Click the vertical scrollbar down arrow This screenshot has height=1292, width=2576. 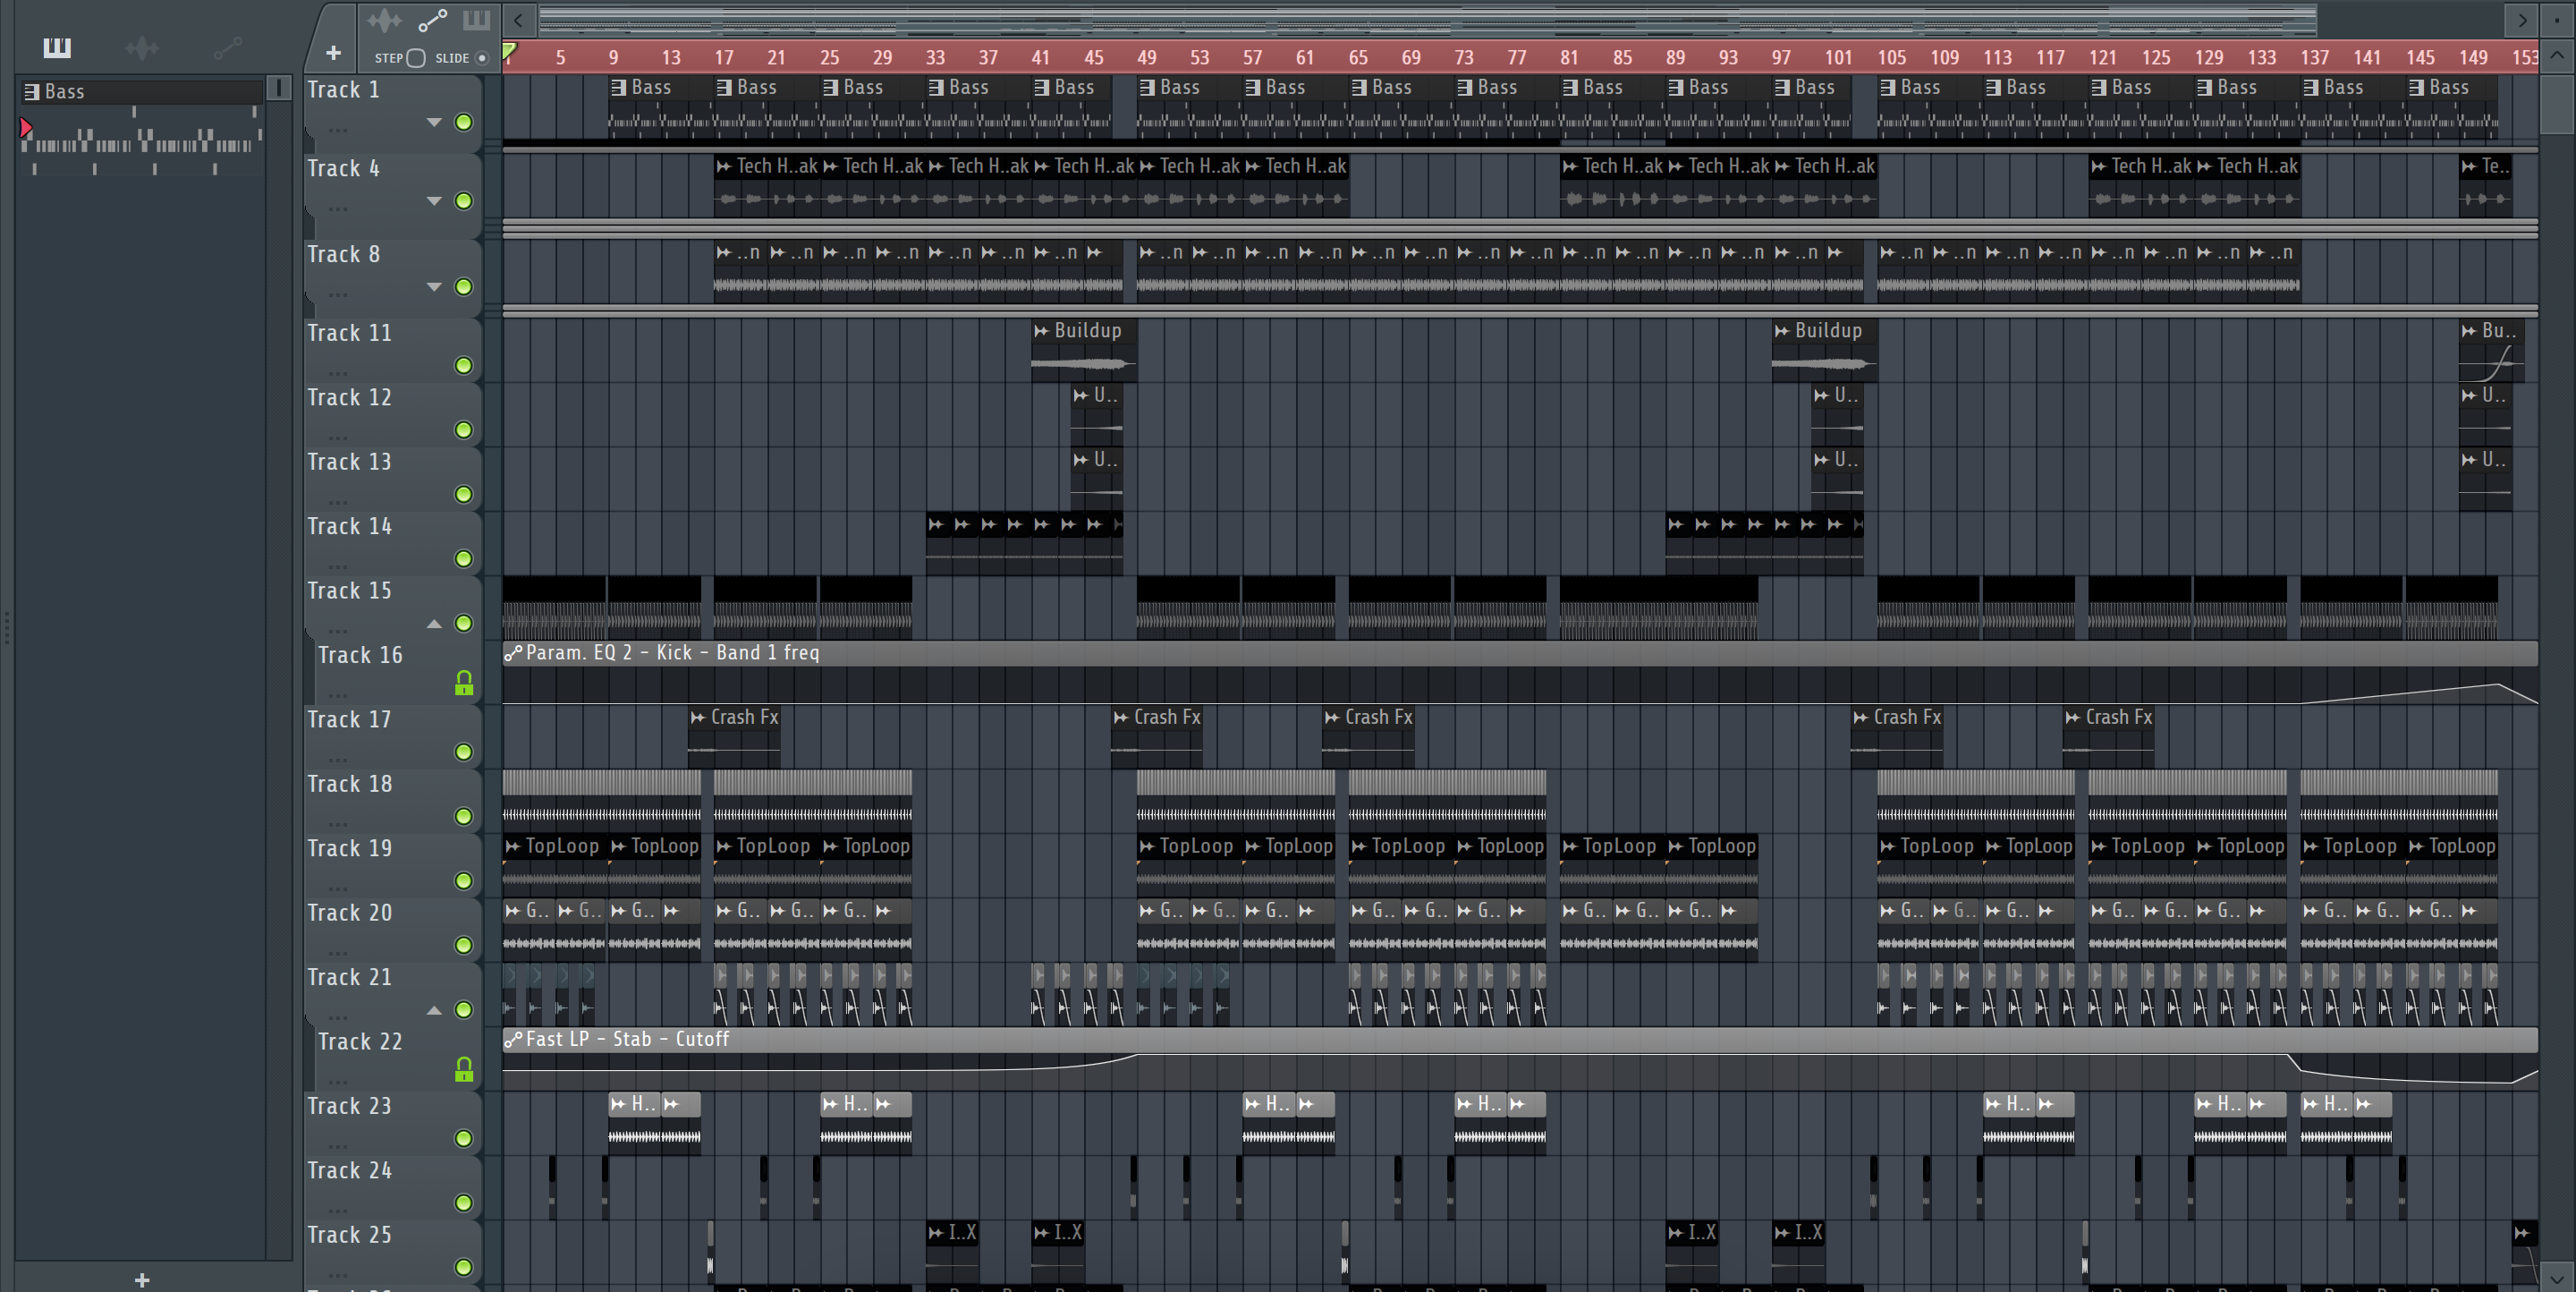[x=2556, y=1279]
